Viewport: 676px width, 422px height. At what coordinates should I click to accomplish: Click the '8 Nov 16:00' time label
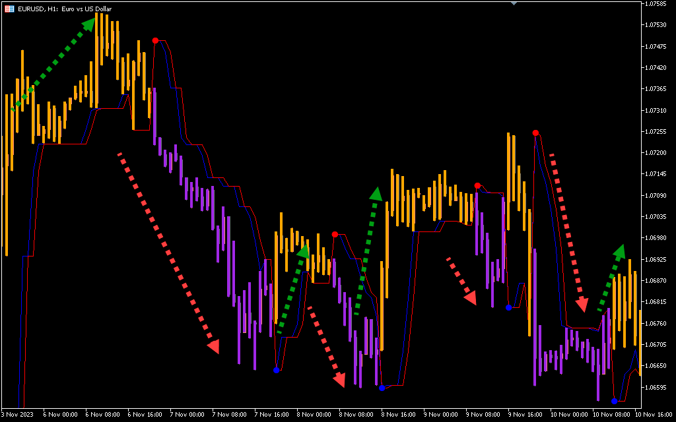(x=398, y=414)
